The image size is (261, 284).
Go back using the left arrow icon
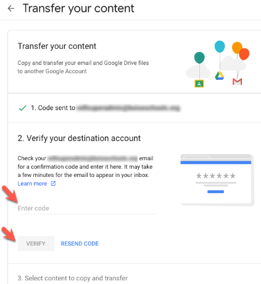(x=11, y=9)
